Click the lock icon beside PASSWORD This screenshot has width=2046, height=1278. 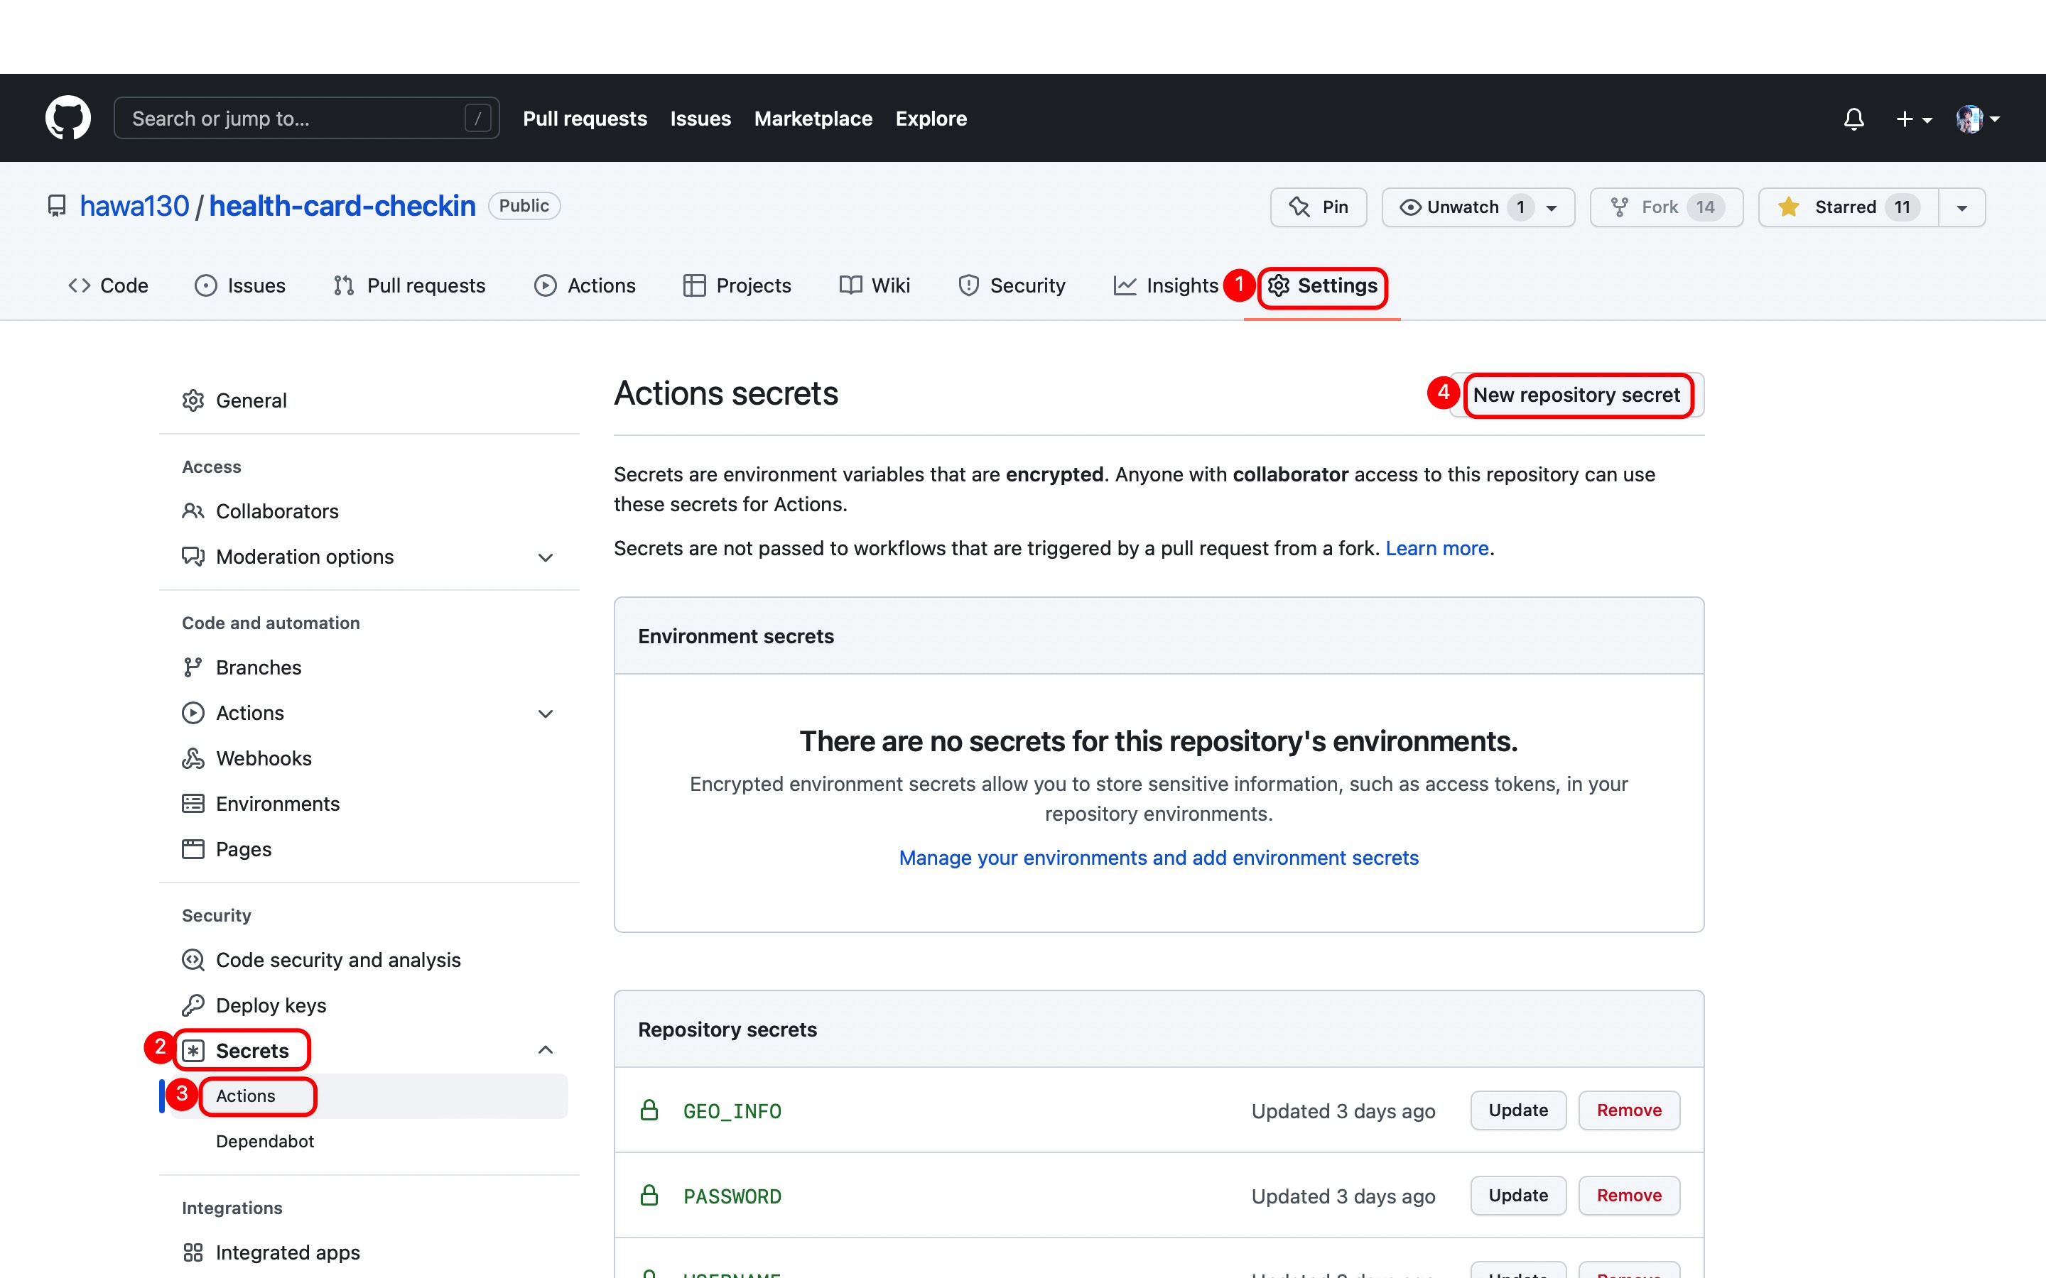point(649,1196)
